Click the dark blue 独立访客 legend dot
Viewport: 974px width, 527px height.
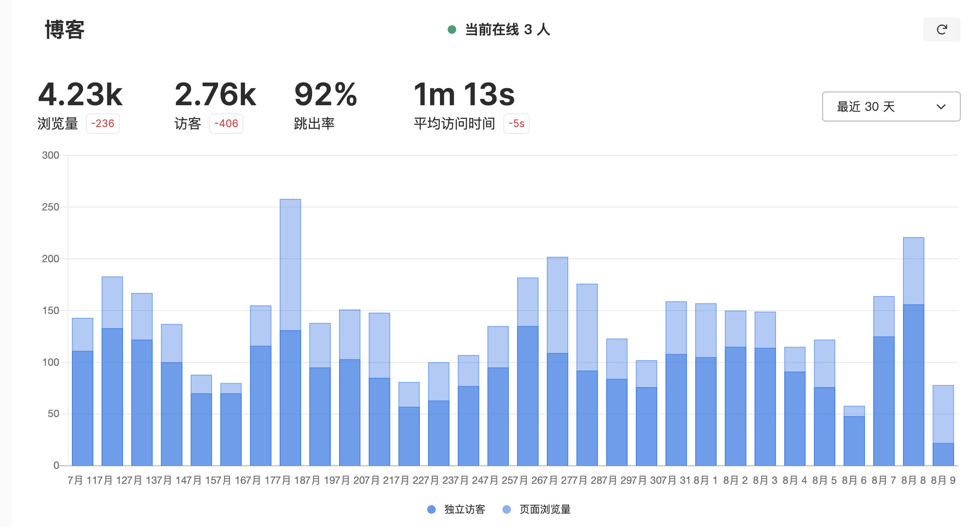click(x=431, y=509)
